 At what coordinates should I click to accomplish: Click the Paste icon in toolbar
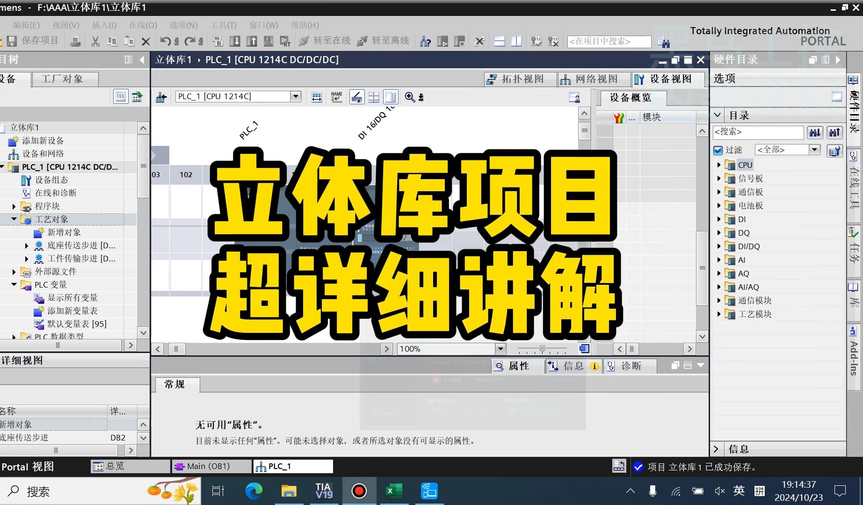pyautogui.click(x=129, y=41)
